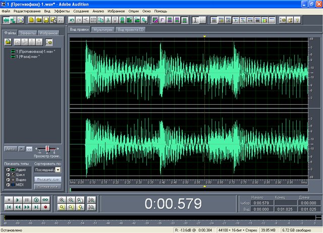Uncheck the Аудио file type checkbox
The width and height of the screenshot is (323, 233).
click(x=7, y=170)
